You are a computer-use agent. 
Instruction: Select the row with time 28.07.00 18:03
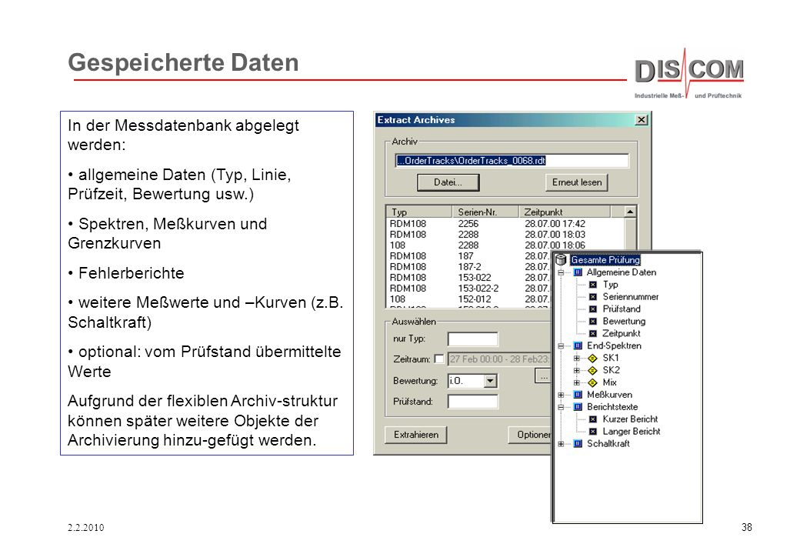pyautogui.click(x=505, y=234)
